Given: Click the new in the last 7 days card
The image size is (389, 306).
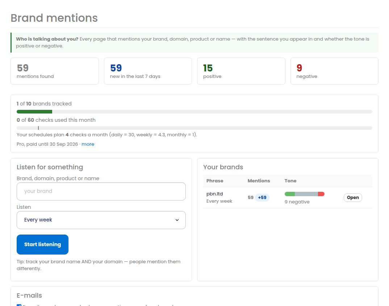Looking at the screenshot, I should pyautogui.click(x=148, y=71).
